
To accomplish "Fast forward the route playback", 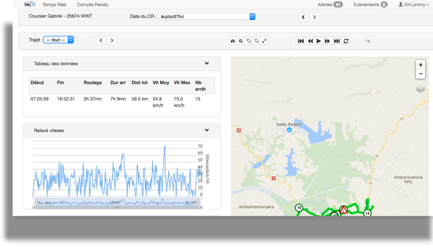I will tap(327, 41).
